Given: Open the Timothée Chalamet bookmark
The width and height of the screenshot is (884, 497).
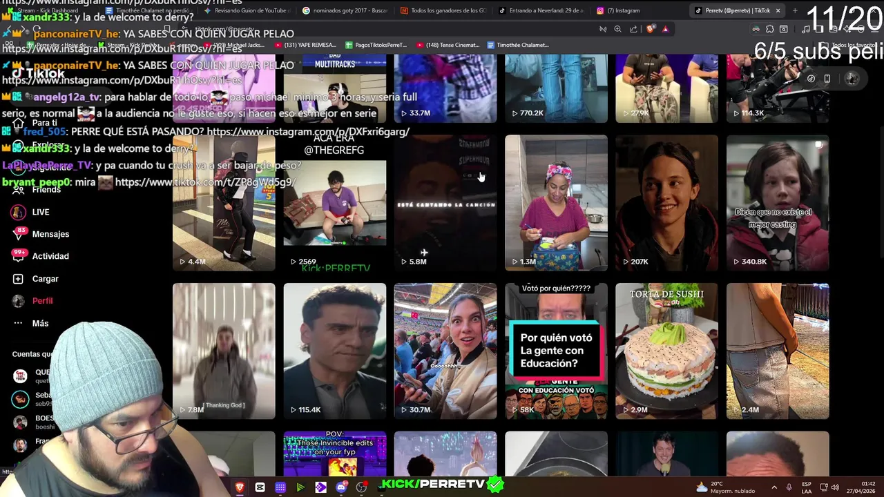Looking at the screenshot, I should 518,45.
